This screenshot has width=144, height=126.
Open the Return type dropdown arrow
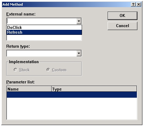(x=79, y=53)
